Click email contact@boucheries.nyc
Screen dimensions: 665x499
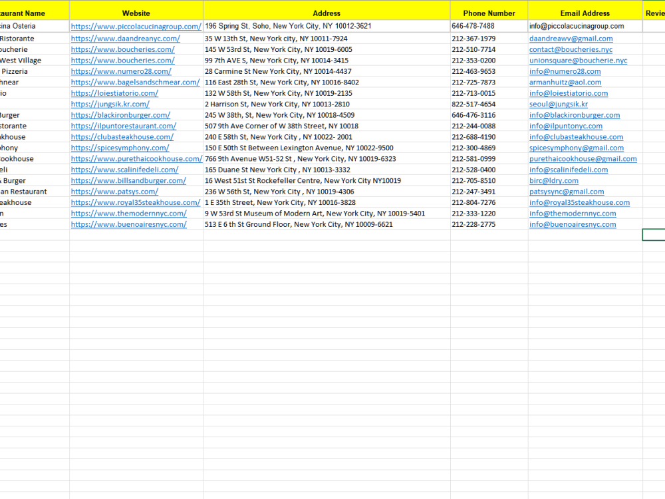point(571,50)
